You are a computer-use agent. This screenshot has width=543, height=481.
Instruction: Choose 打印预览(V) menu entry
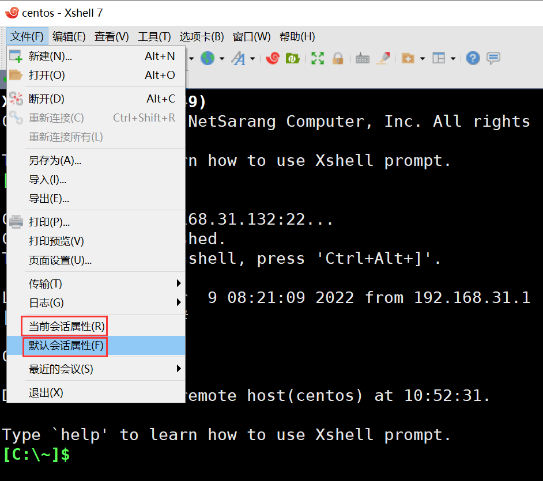coord(96,241)
